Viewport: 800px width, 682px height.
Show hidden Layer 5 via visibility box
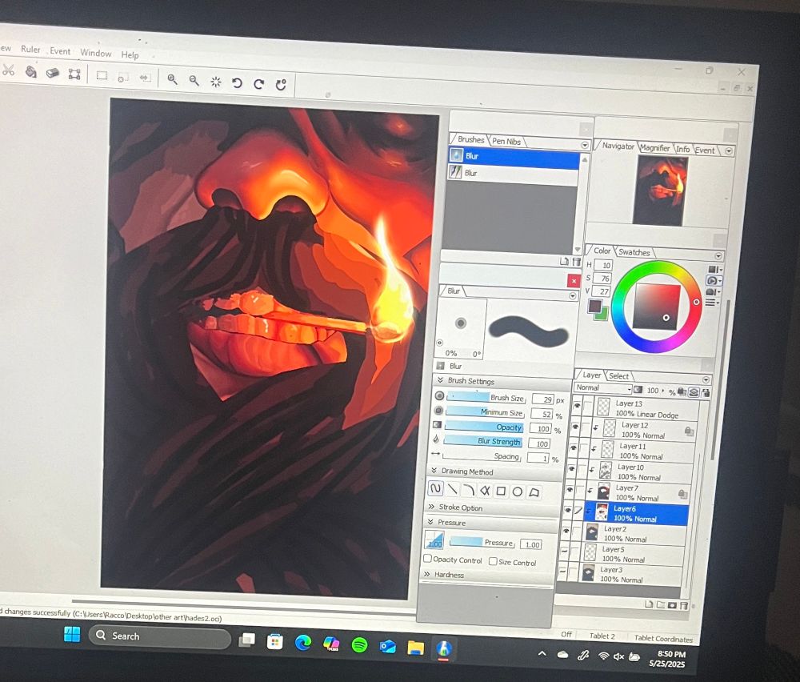(564, 552)
